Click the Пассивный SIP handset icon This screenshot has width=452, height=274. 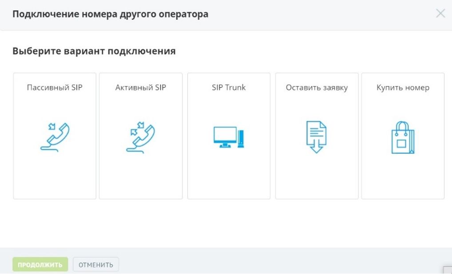click(x=55, y=137)
